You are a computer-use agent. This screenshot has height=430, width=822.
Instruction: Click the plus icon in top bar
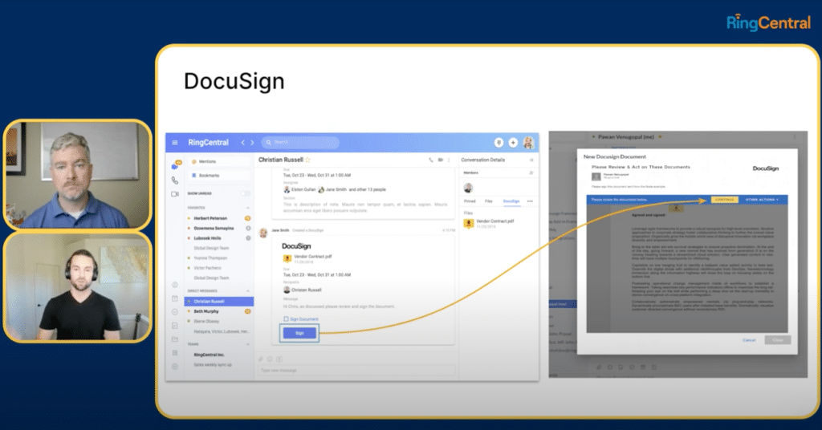pyautogui.click(x=513, y=143)
